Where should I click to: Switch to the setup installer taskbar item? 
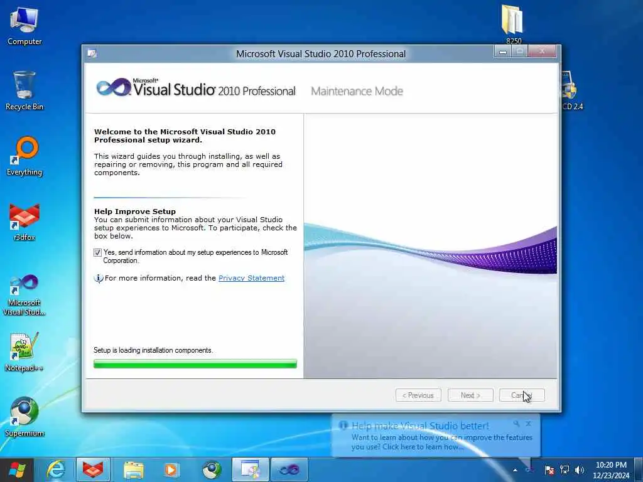point(250,469)
